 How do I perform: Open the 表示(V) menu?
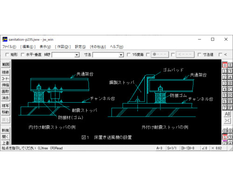[x=45, y=46]
